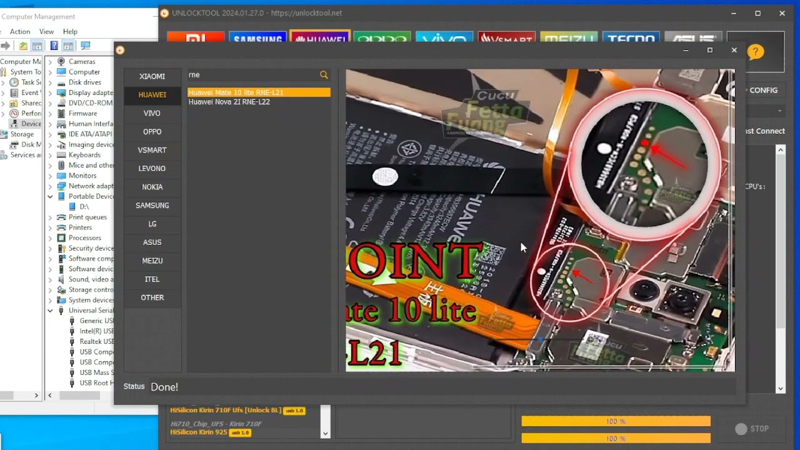Viewport: 800px width, 450px height.
Task: Select Disk drives in device list
Action: point(84,82)
